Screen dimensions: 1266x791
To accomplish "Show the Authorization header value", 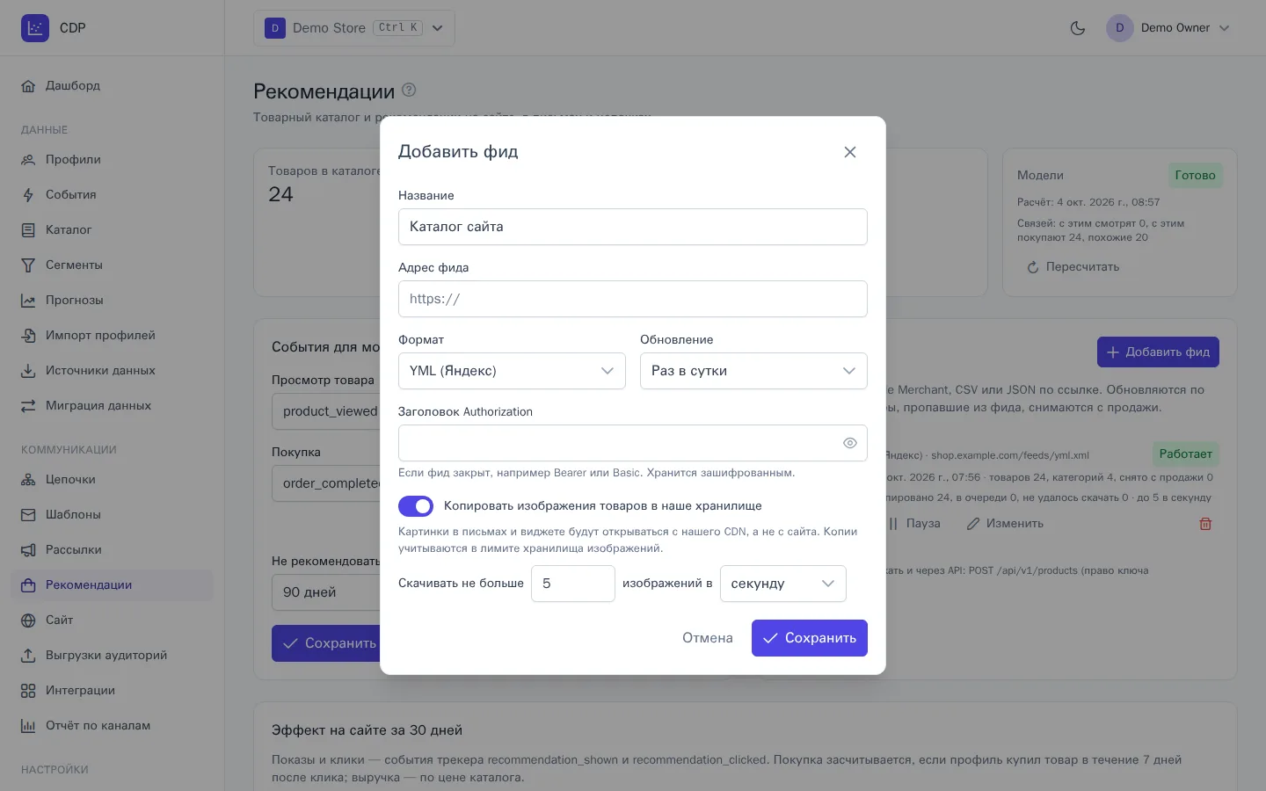I will tap(850, 443).
